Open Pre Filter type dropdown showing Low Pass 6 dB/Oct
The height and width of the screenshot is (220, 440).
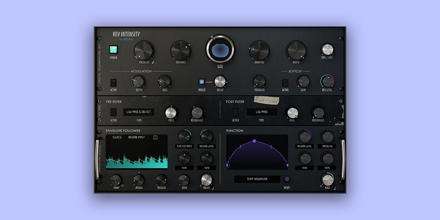click(x=139, y=112)
